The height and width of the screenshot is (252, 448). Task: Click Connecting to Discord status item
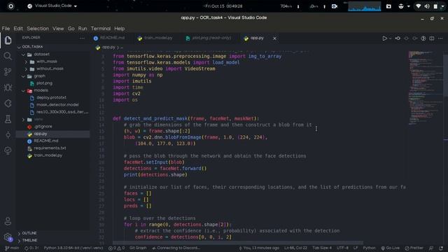(x=176, y=248)
